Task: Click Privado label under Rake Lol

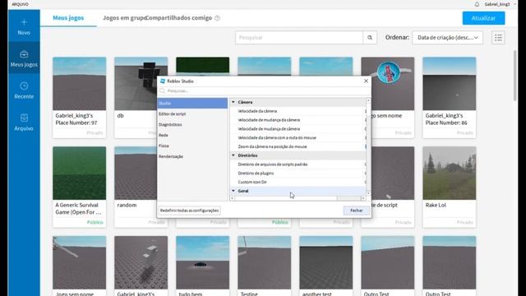Action: [x=464, y=222]
